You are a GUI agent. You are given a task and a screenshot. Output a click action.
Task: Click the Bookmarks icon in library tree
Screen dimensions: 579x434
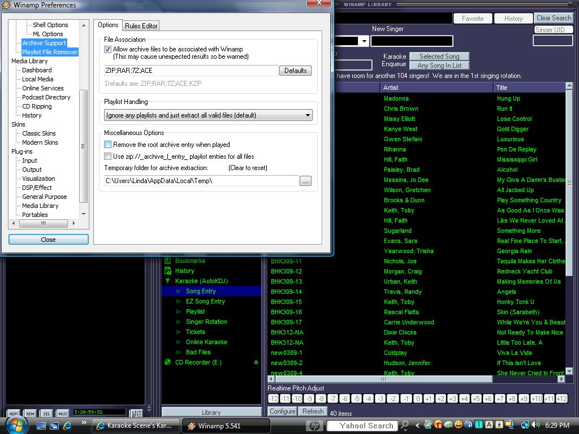[x=167, y=261]
